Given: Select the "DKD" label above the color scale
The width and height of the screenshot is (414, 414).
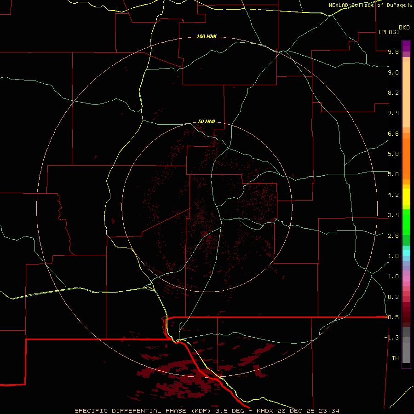Looking at the screenshot, I should pyautogui.click(x=404, y=28).
